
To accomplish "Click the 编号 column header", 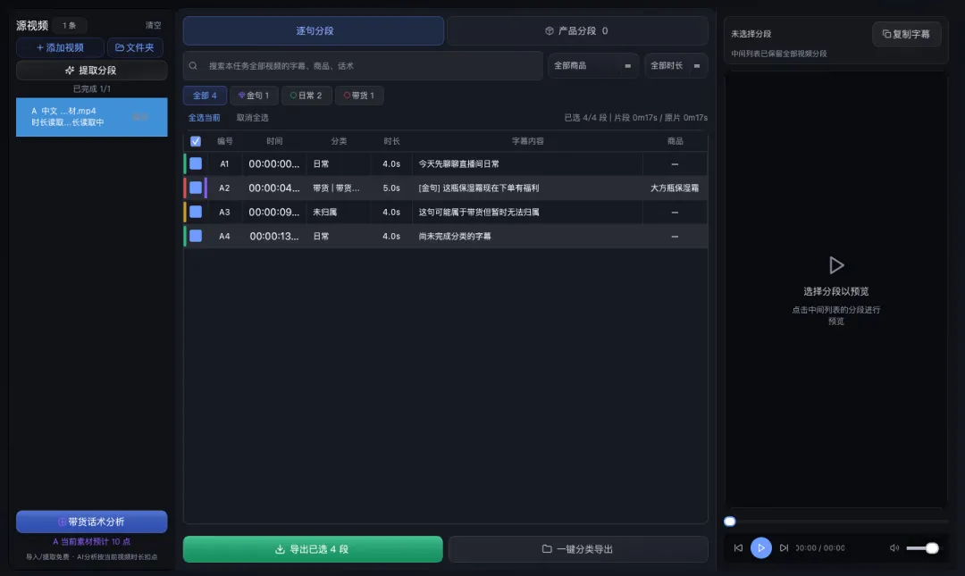I will 224,141.
